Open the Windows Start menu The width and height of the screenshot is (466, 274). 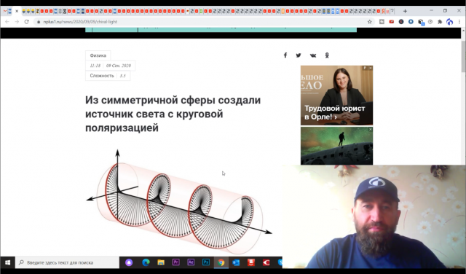8,262
